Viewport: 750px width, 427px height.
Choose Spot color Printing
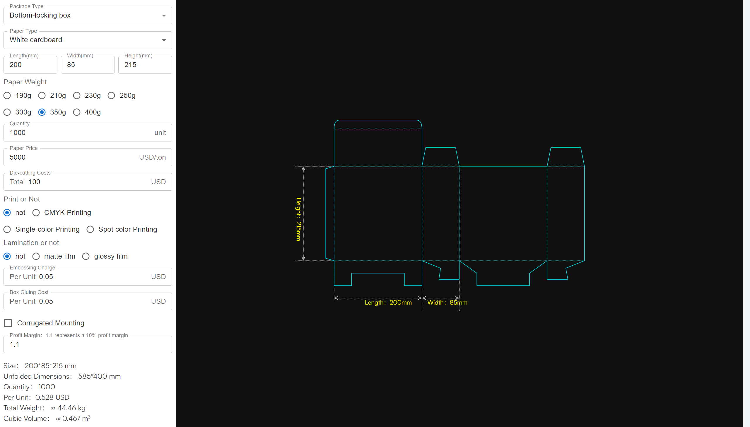pyautogui.click(x=90, y=229)
